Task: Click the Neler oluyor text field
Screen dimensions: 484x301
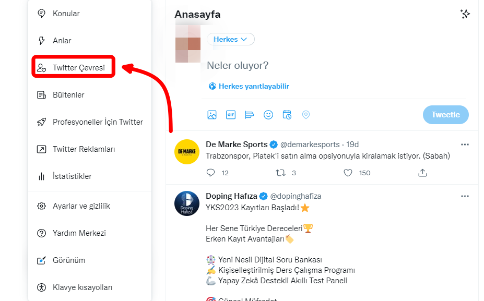Action: point(313,65)
